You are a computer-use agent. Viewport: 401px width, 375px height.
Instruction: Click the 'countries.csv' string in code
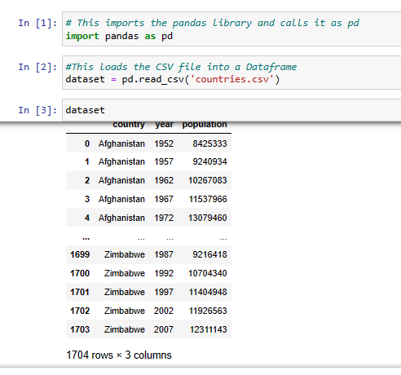coord(232,79)
